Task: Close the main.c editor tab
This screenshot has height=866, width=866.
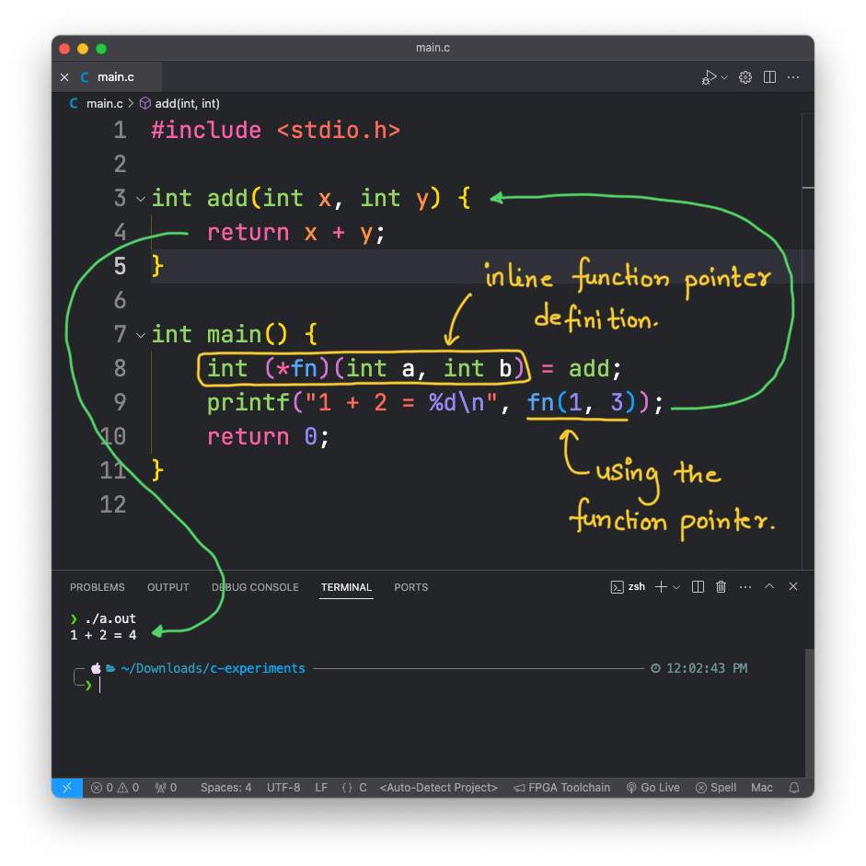Action: (x=64, y=77)
